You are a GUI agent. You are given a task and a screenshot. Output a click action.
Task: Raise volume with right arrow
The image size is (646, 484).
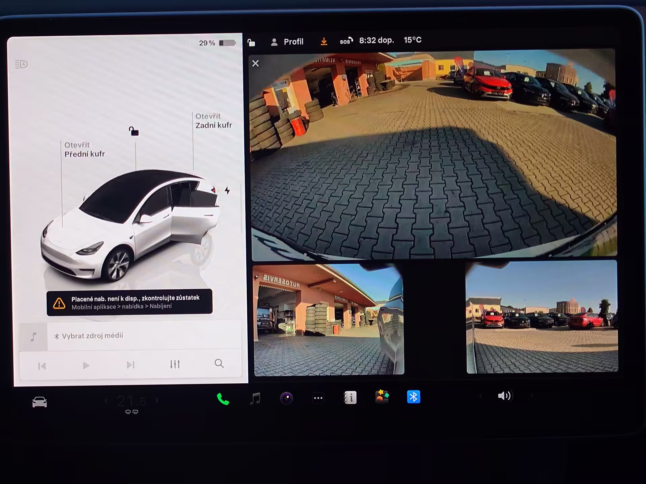(x=532, y=396)
